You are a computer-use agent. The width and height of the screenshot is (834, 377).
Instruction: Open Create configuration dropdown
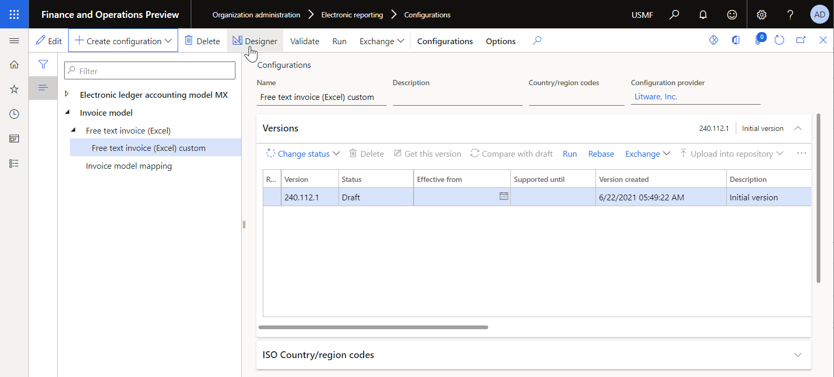pos(123,40)
